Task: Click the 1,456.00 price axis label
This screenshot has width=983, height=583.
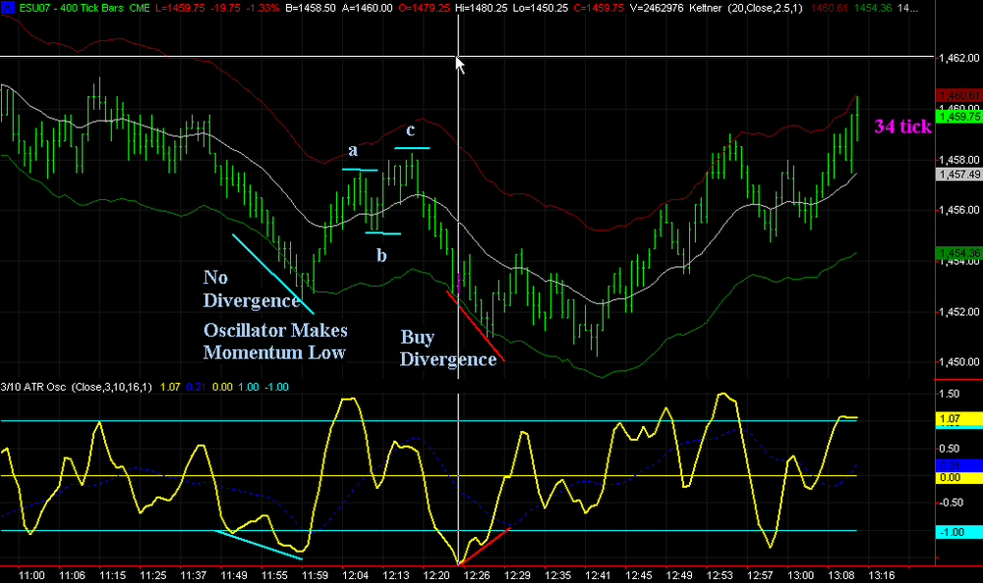Action: point(959,210)
